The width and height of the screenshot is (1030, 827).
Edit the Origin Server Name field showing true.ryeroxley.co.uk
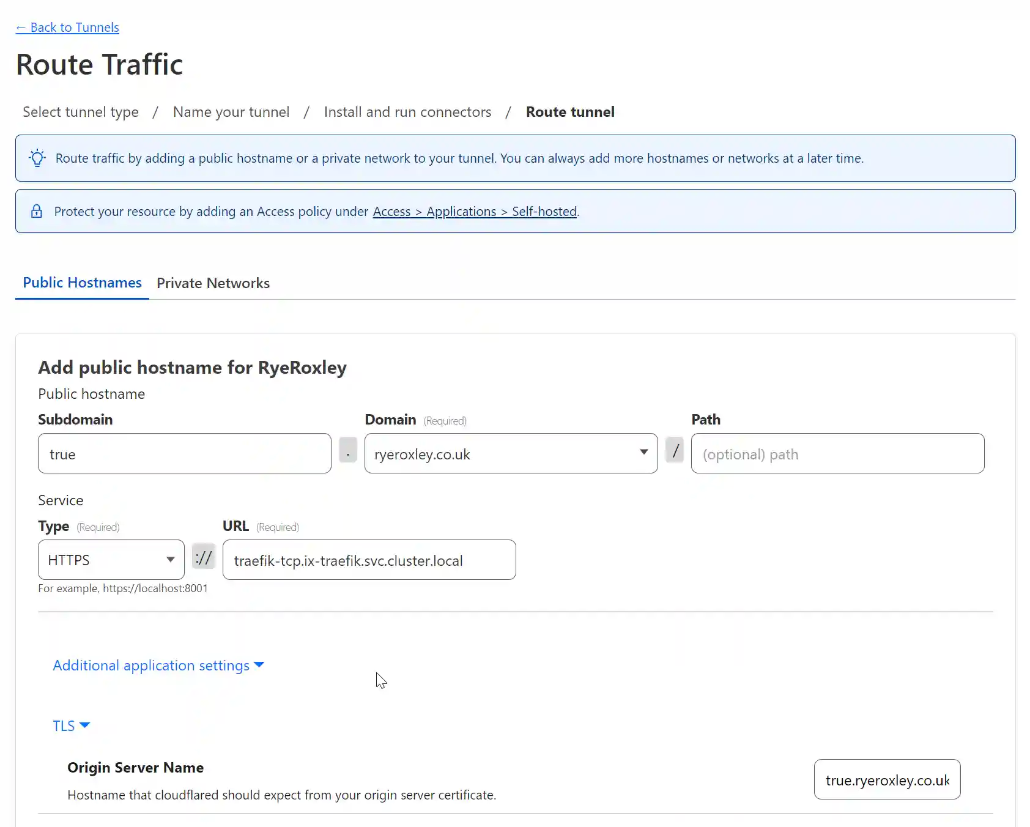[886, 779]
